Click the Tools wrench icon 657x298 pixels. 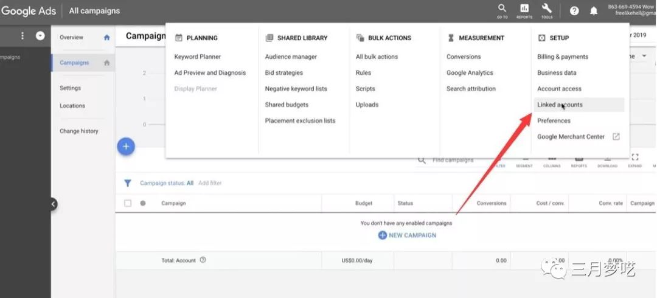pos(547,9)
